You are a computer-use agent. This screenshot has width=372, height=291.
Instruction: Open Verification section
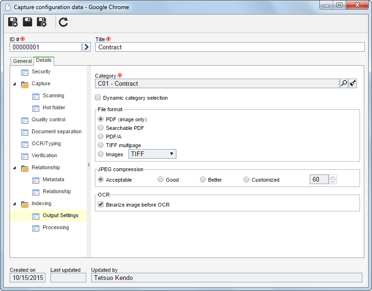click(x=45, y=155)
